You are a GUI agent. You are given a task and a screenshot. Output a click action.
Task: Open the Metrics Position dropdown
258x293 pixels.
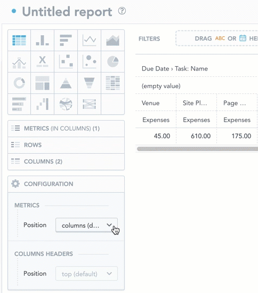click(87, 225)
